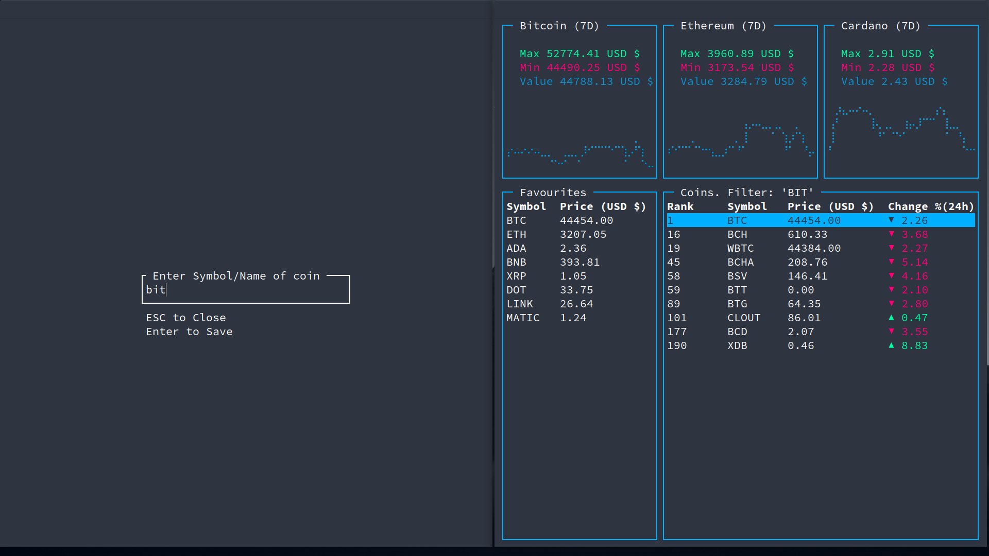Click the ESC to Close hint text
Image resolution: width=989 pixels, height=556 pixels.
point(186,318)
